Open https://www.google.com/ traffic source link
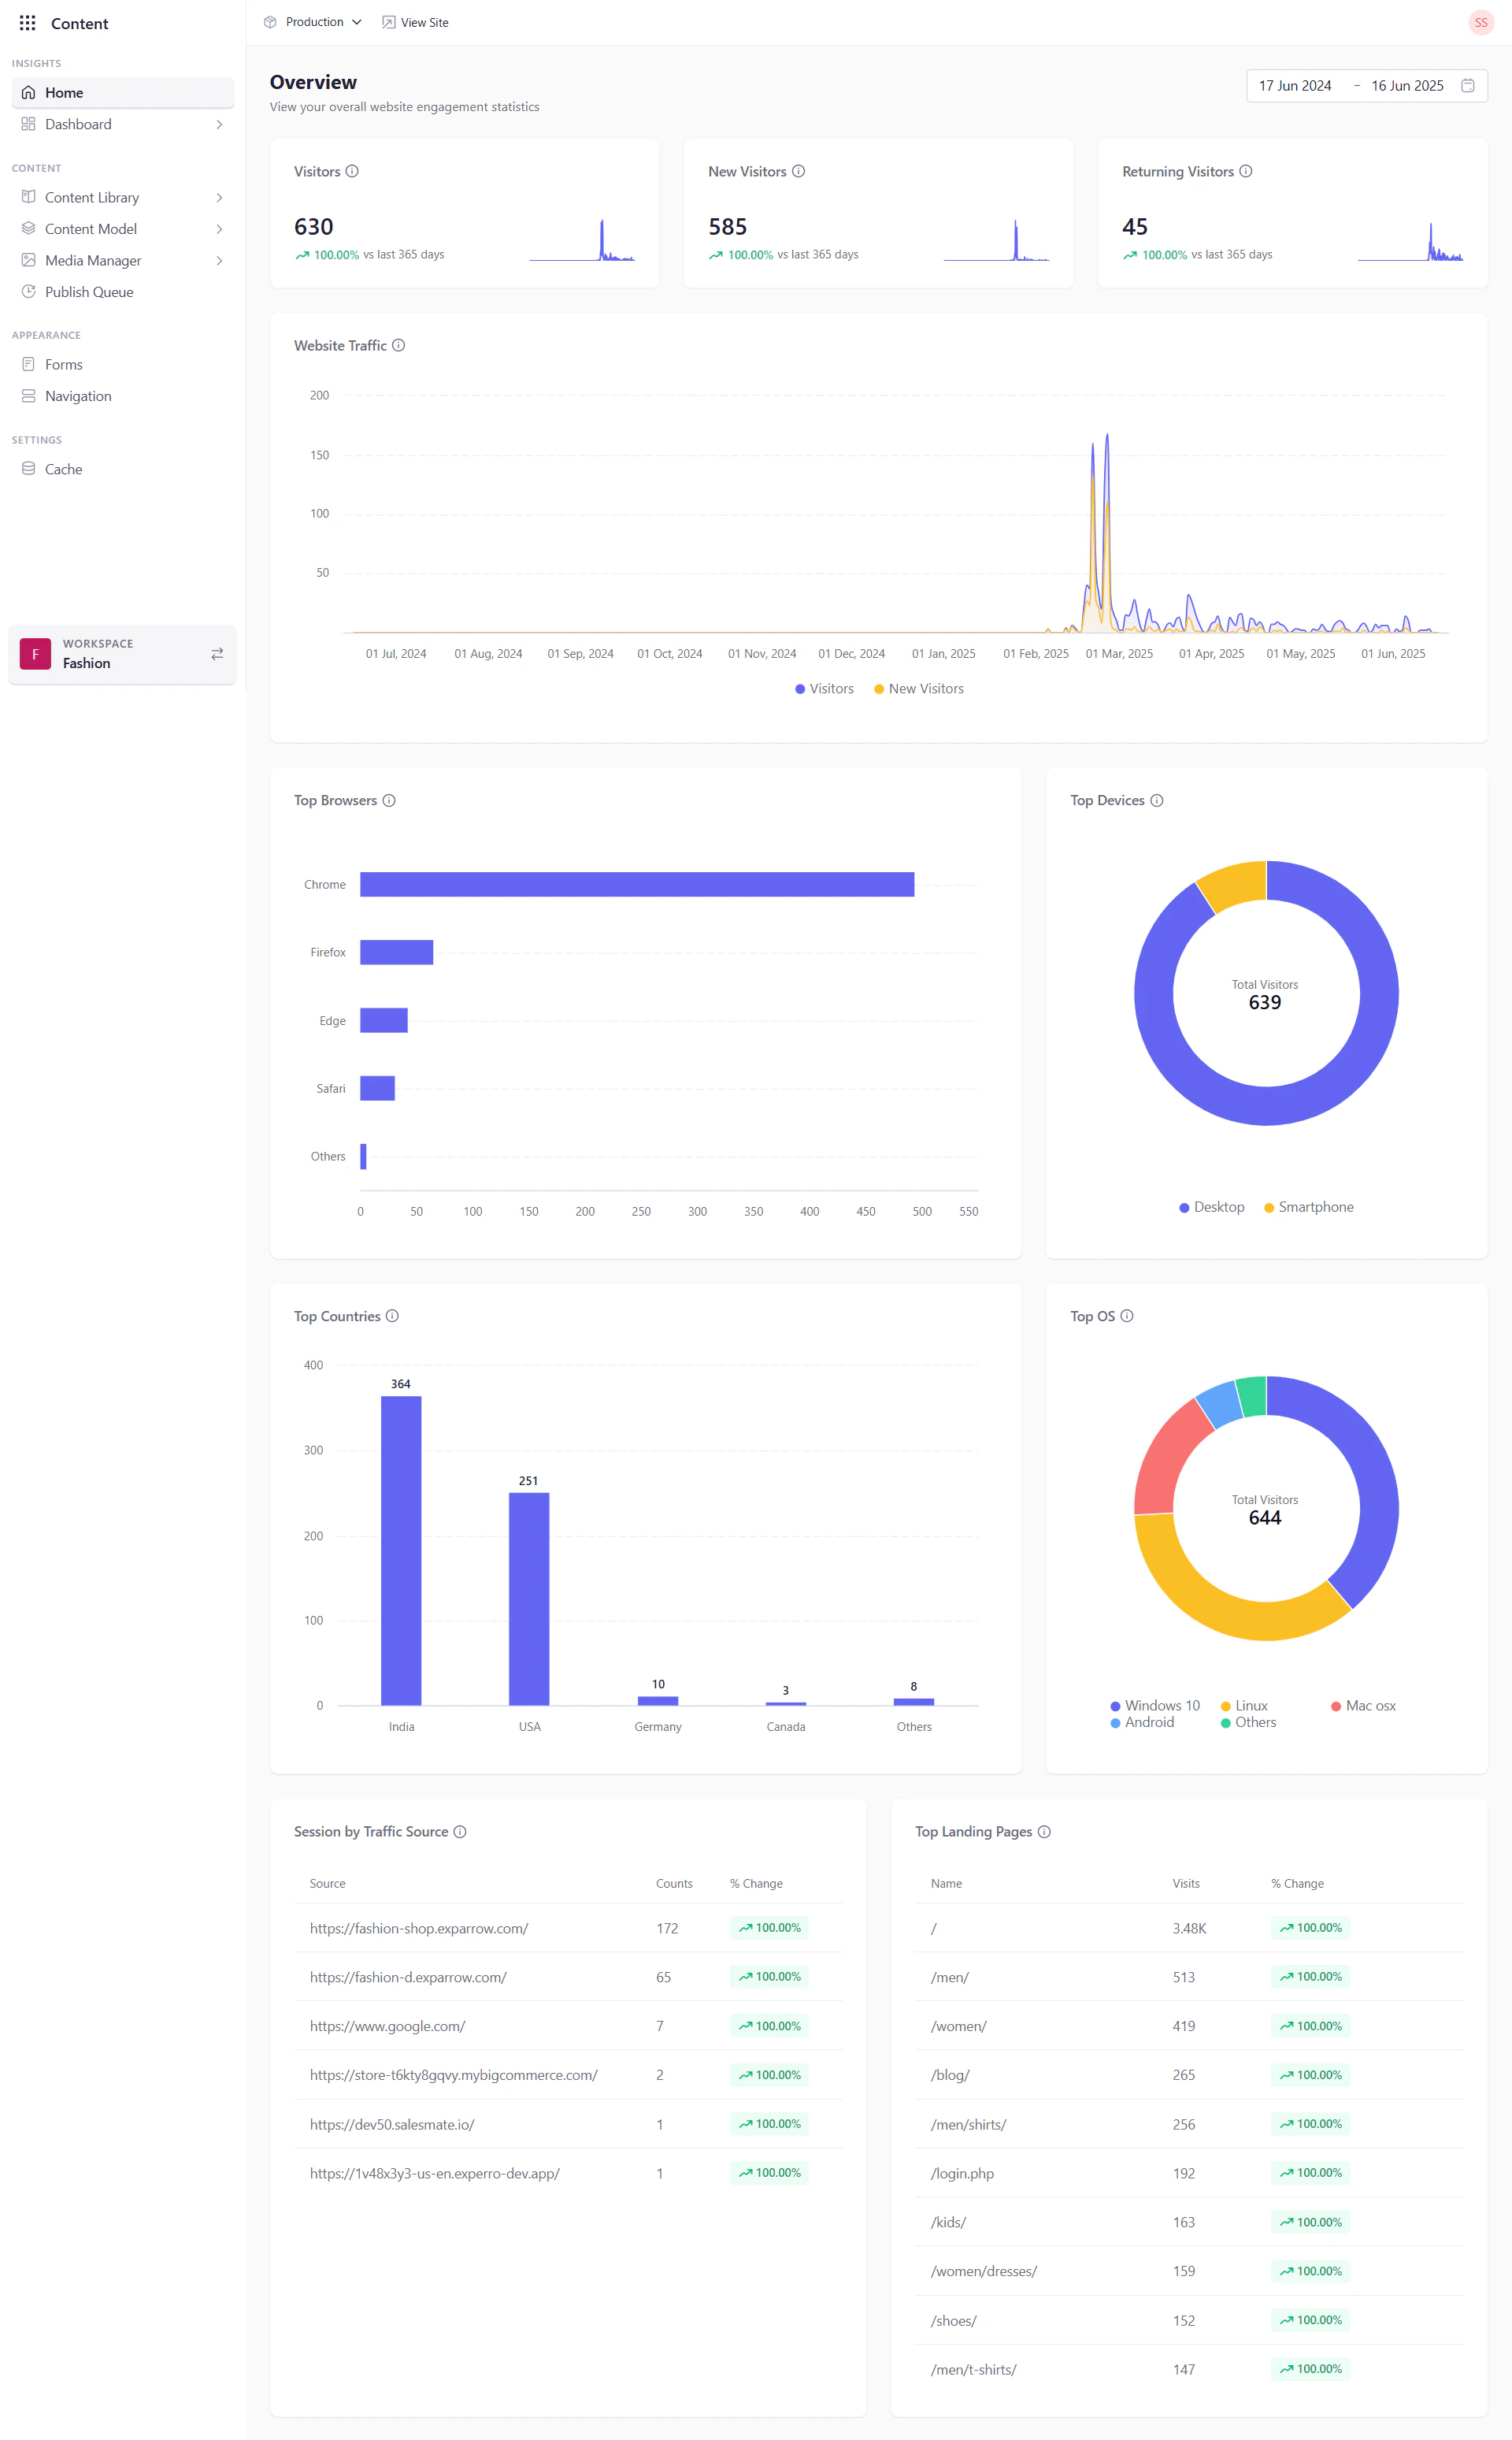Screen dimensions: 1512x2440 pyautogui.click(x=387, y=2026)
